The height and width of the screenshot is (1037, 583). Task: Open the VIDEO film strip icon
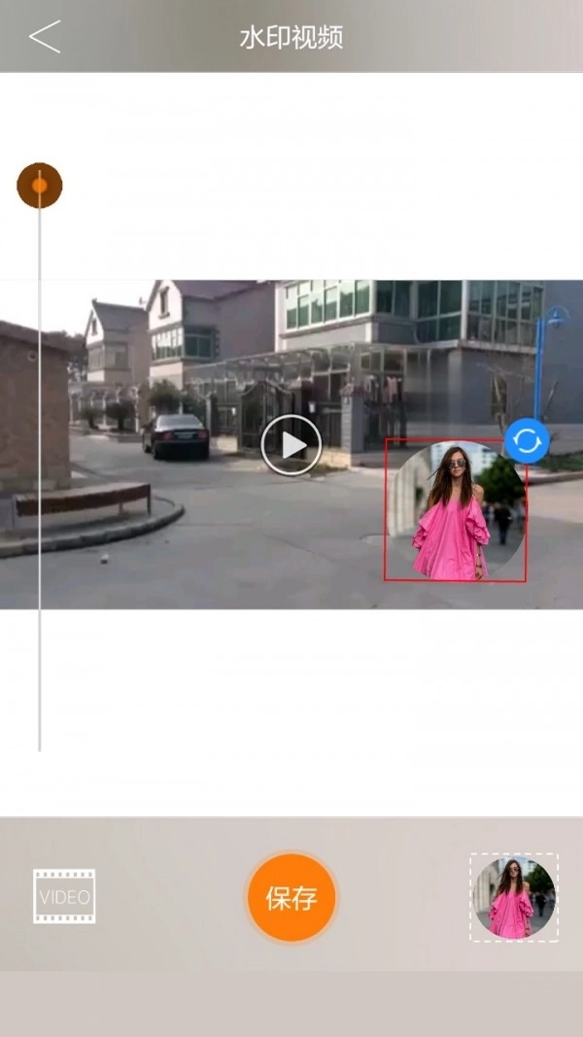[64, 896]
